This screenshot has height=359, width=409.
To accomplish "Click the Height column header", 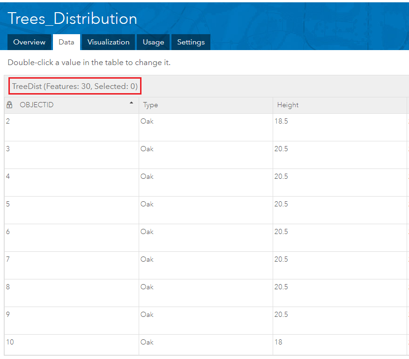I will pyautogui.click(x=288, y=105).
